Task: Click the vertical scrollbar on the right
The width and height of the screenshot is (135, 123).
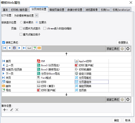Action: click(133, 54)
